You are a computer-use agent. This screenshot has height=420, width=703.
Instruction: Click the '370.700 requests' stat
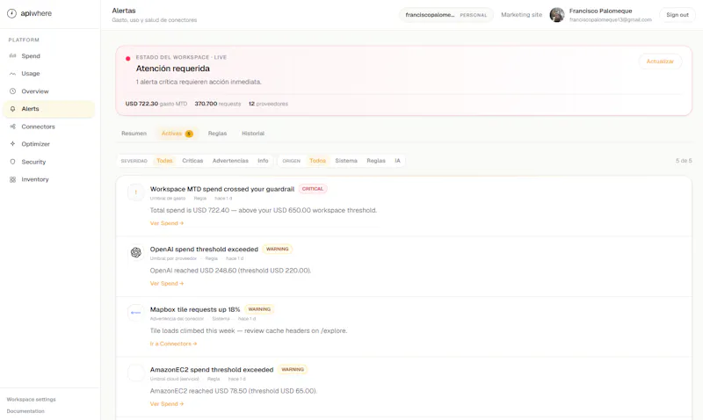(x=217, y=104)
